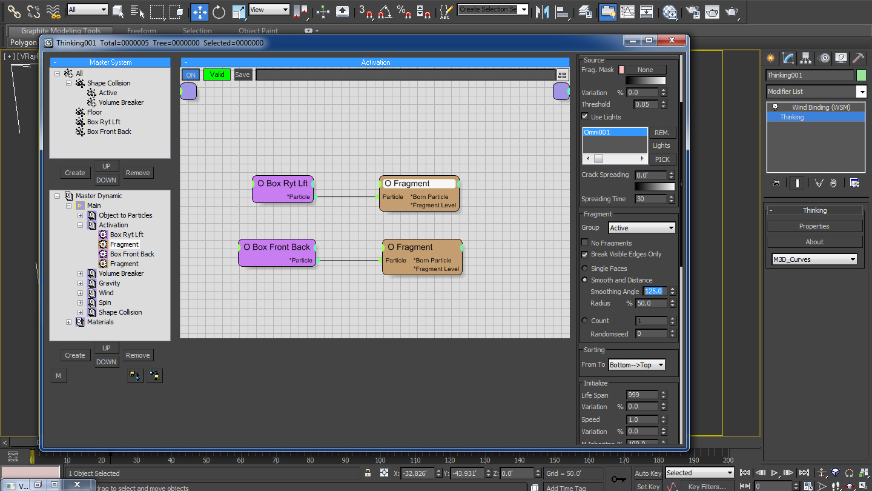Click the About button
The width and height of the screenshot is (872, 491).
tap(814, 242)
